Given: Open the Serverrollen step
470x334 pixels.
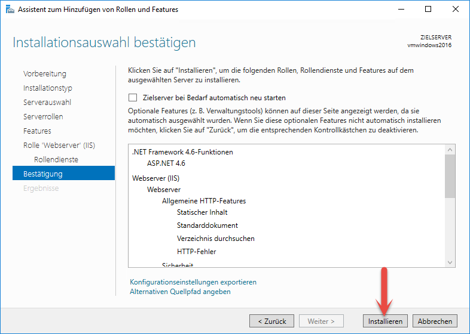Looking at the screenshot, I should 43,117.
